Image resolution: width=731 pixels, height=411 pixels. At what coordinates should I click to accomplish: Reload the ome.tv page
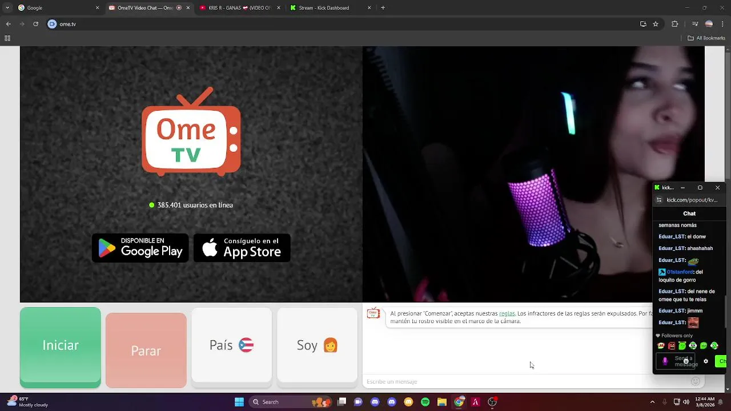[35, 24]
